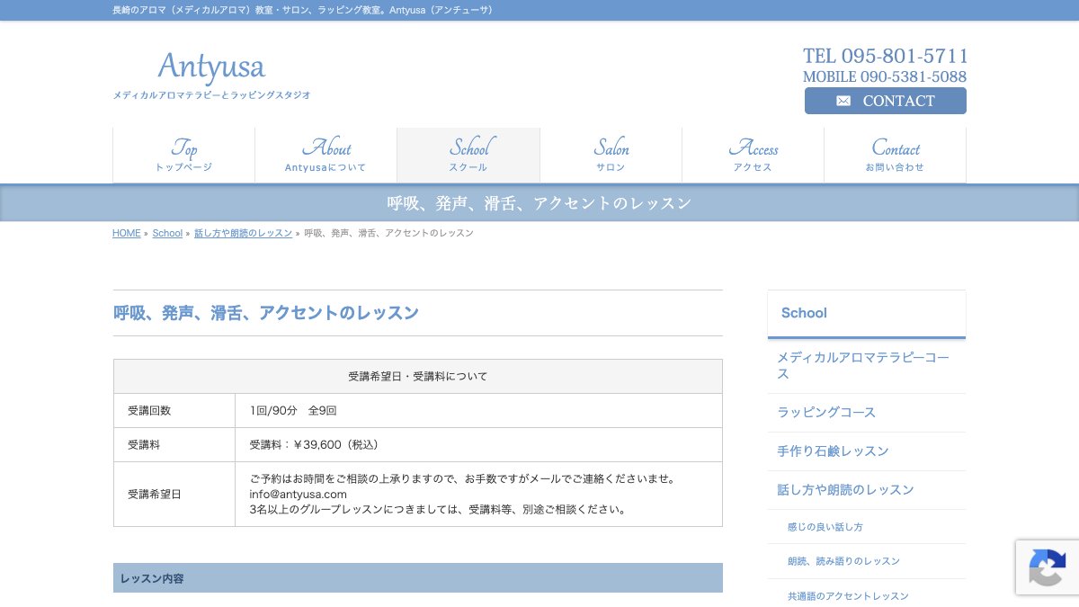
Task: Click the info@antyusa.com email text
Action: click(299, 495)
